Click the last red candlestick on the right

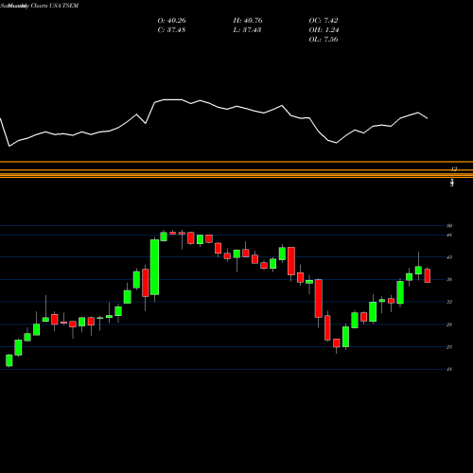(428, 275)
